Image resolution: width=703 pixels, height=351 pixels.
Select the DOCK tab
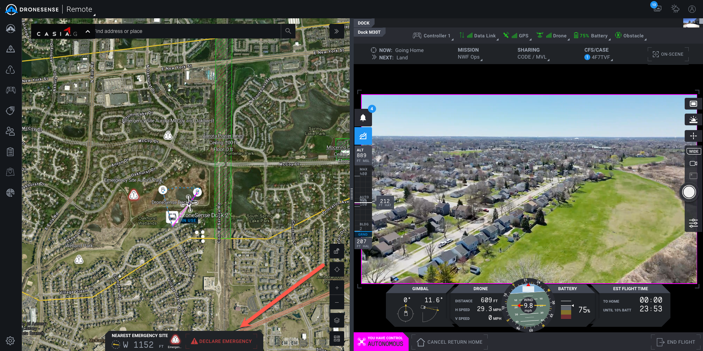(364, 23)
